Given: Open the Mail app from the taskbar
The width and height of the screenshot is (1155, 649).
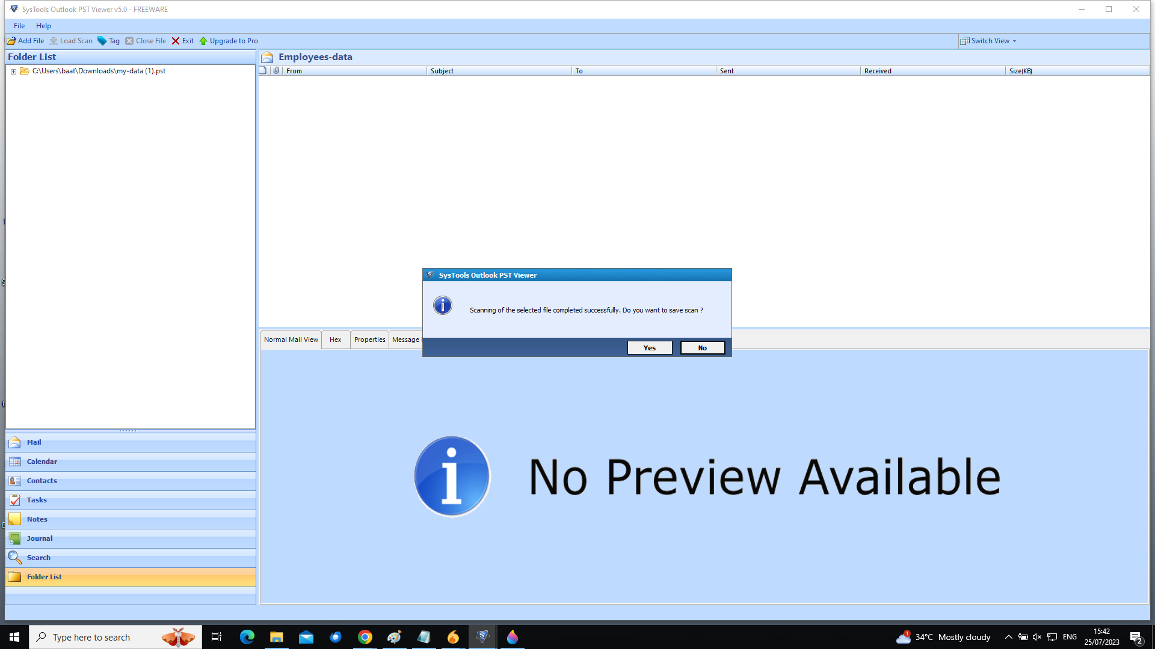Looking at the screenshot, I should 306,637.
